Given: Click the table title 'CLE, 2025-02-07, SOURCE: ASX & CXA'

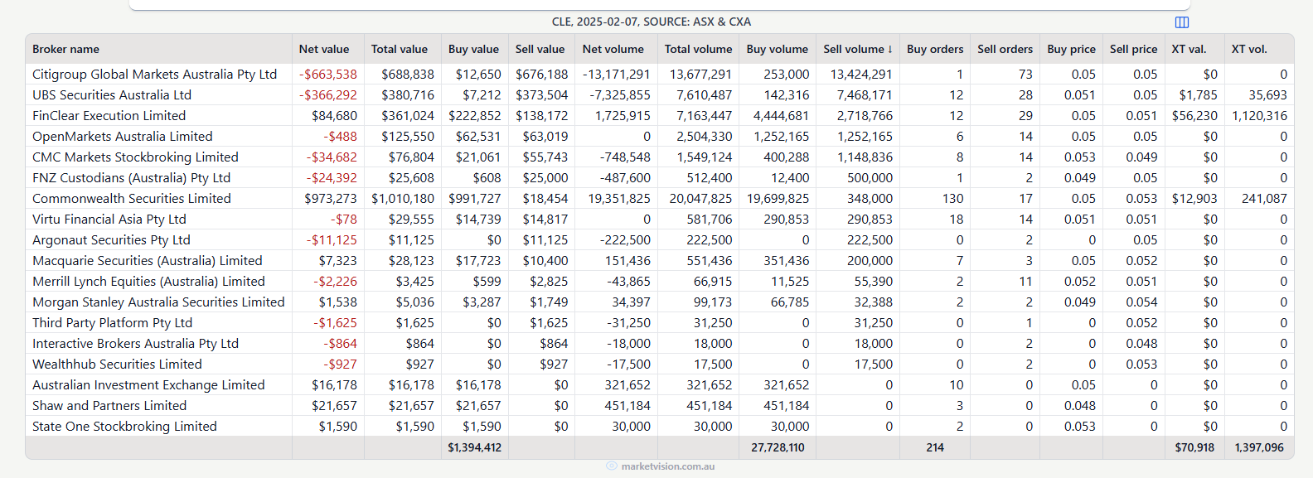Looking at the screenshot, I should click(652, 22).
